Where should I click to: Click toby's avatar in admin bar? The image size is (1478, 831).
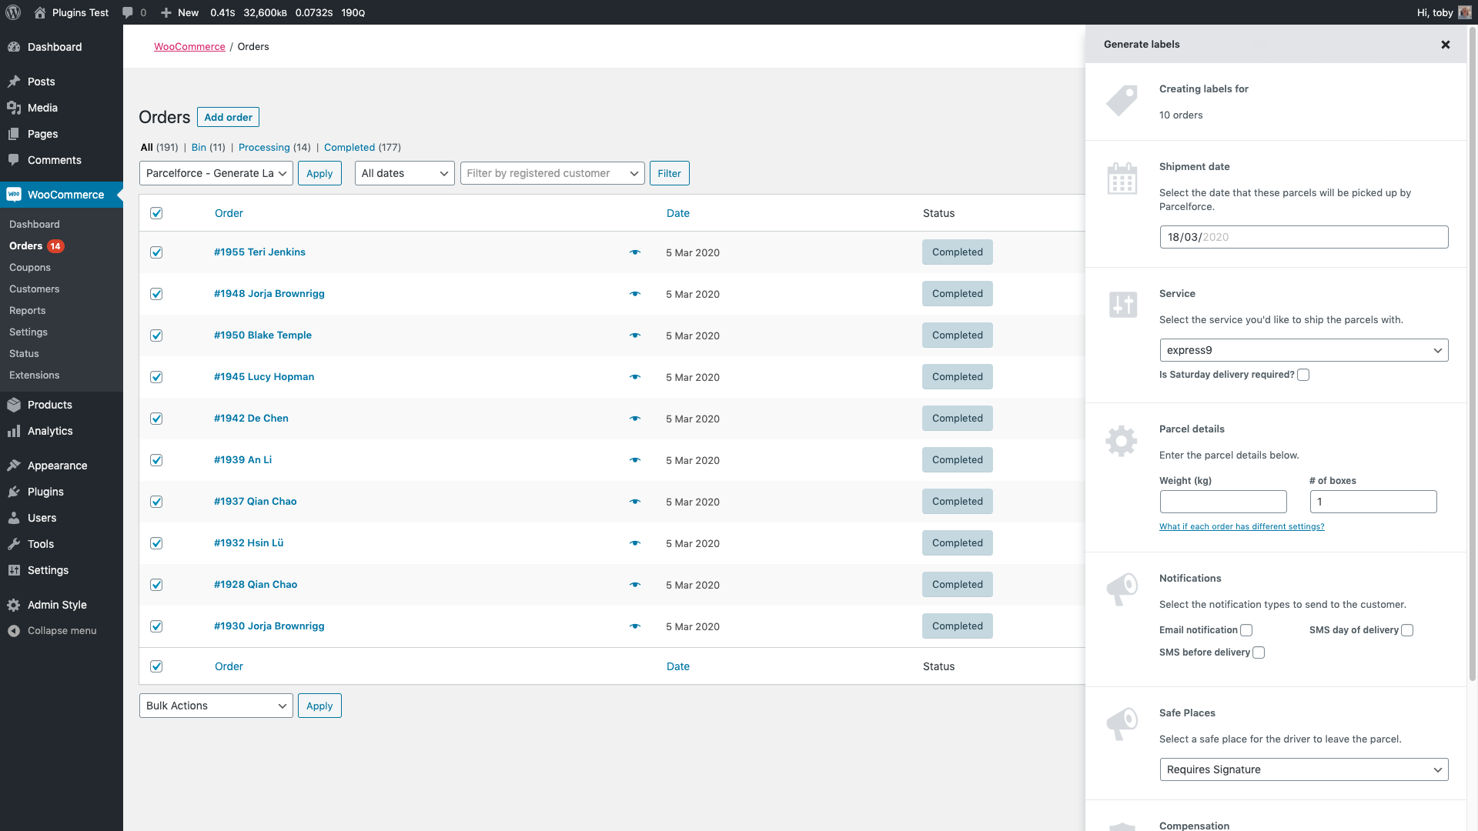(x=1465, y=12)
